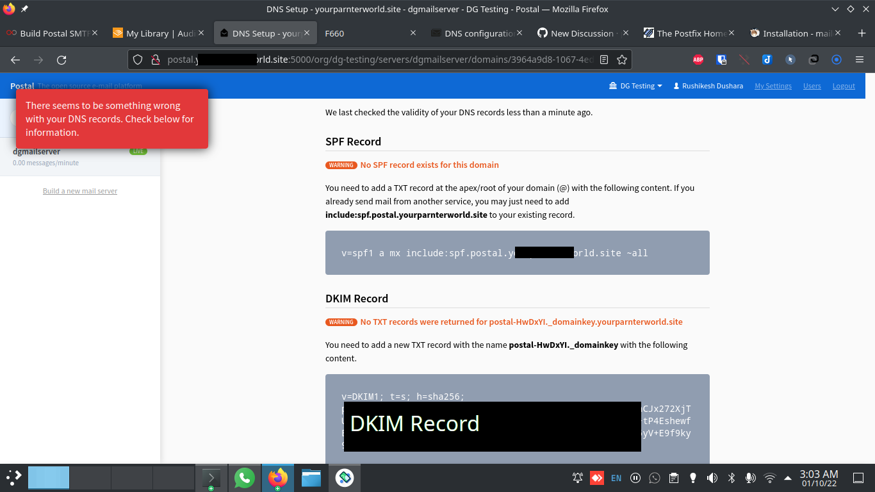Open the notifications bell in tray
The height and width of the screenshot is (492, 875).
(x=578, y=478)
